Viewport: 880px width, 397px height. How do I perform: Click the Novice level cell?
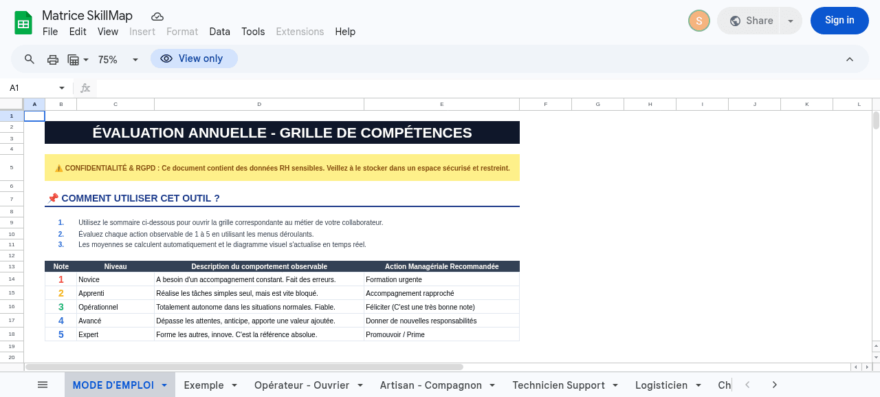(115, 279)
